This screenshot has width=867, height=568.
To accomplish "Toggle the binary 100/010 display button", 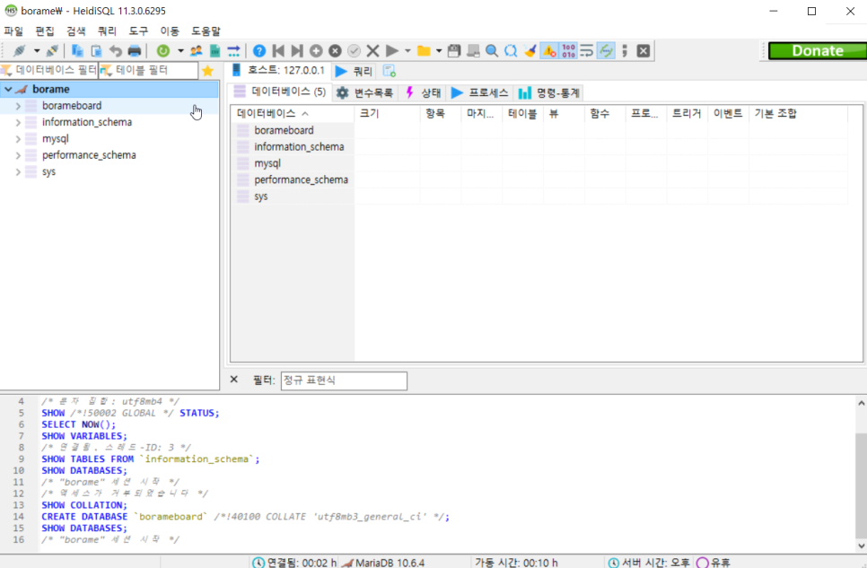I will (x=568, y=51).
